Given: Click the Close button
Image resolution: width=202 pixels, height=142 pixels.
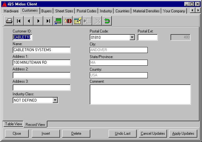Looking at the screenshot, I should point(17,133).
